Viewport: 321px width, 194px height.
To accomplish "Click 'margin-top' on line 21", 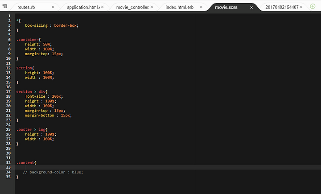I will 36,111.
